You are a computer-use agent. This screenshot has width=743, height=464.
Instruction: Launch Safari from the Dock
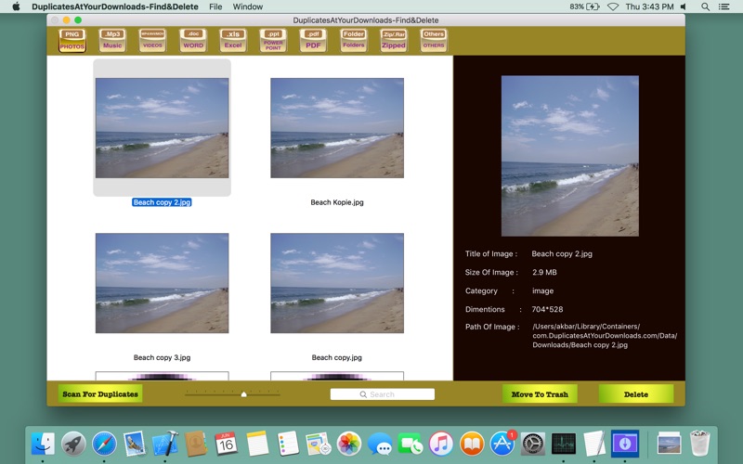point(104,445)
